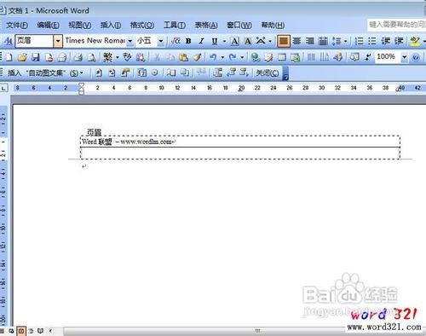
Task: Toggle right alignment
Action: pyautogui.click(x=309, y=41)
